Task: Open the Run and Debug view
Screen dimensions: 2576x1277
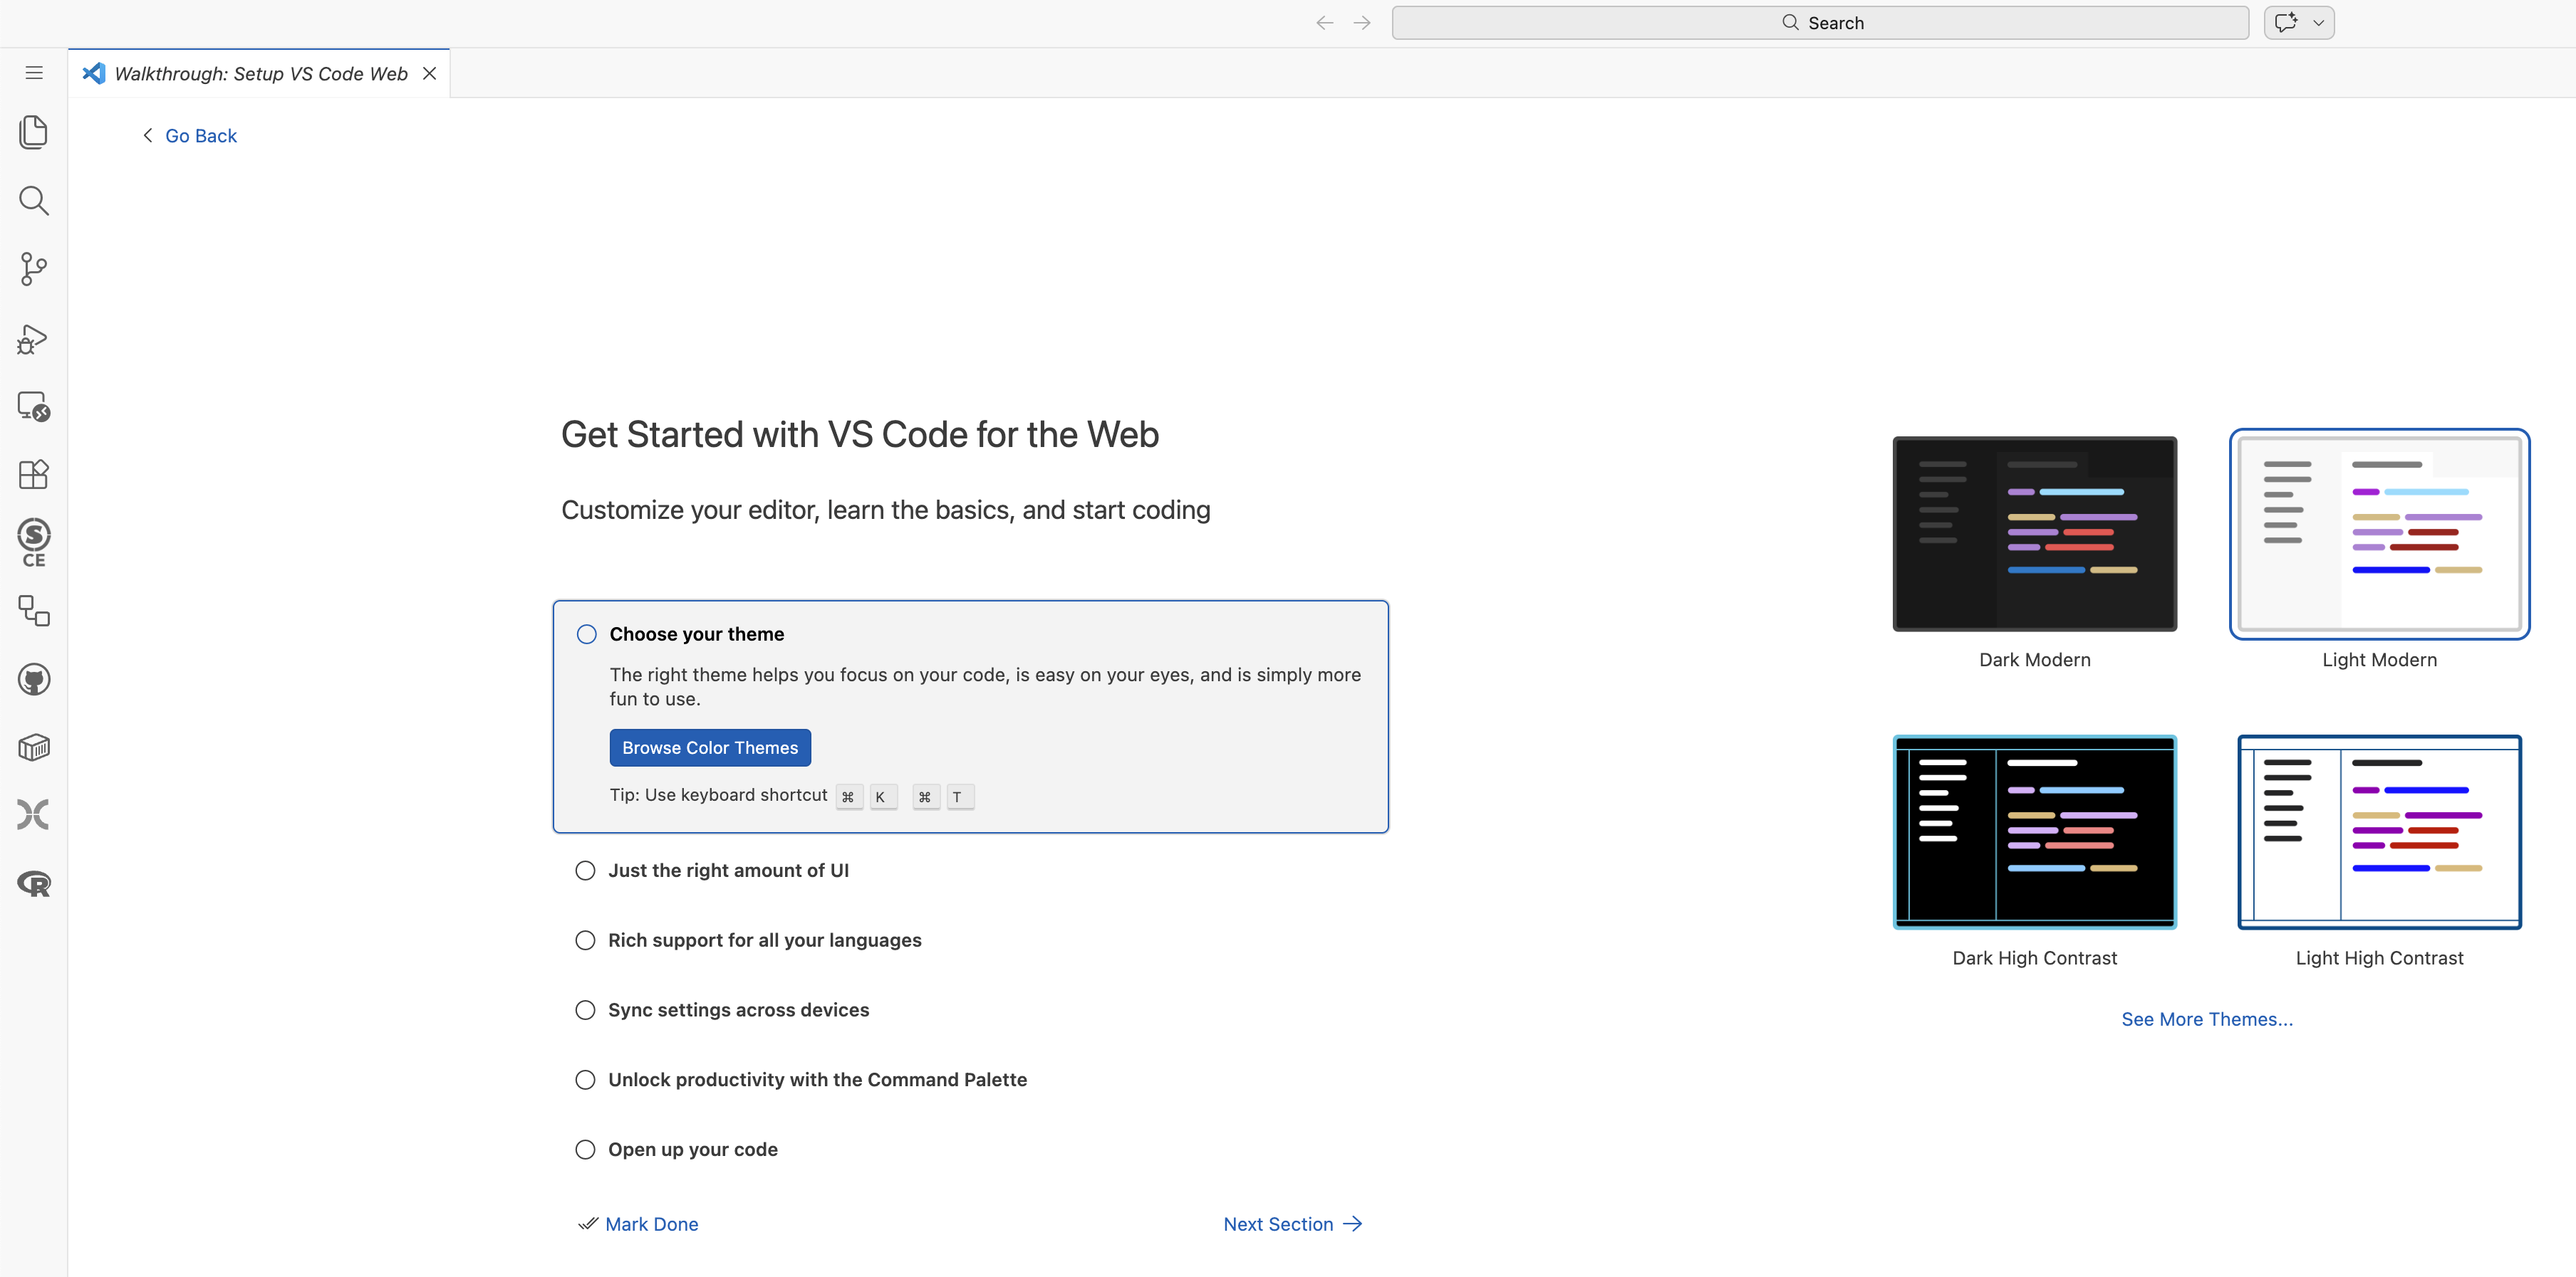Action: (x=34, y=339)
